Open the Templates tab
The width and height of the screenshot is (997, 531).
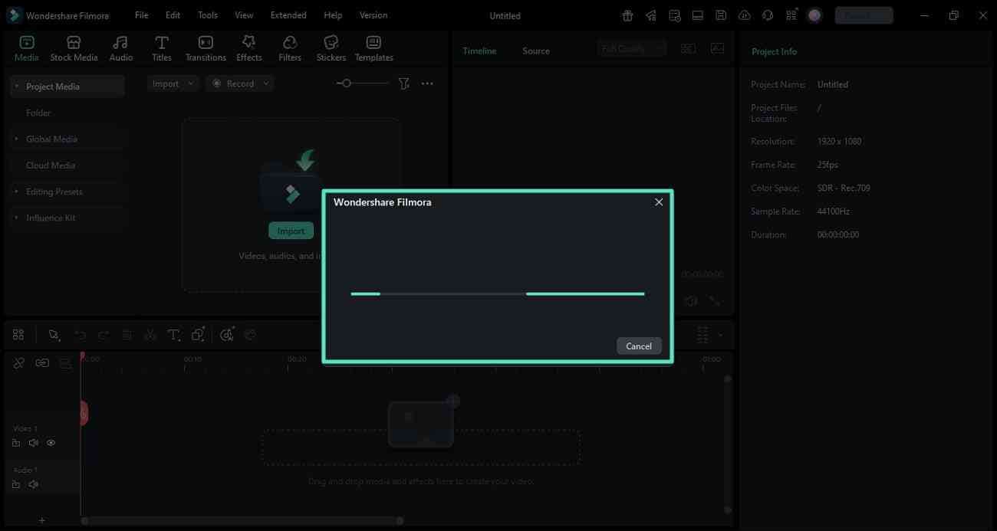coord(373,48)
